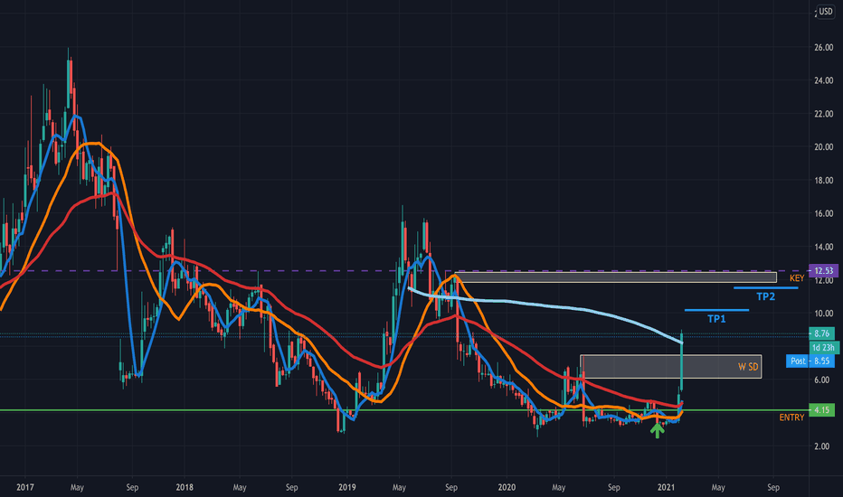Screen dimensions: 843x497
Task: Click the 2018 label on time axis
Action: pyautogui.click(x=185, y=487)
